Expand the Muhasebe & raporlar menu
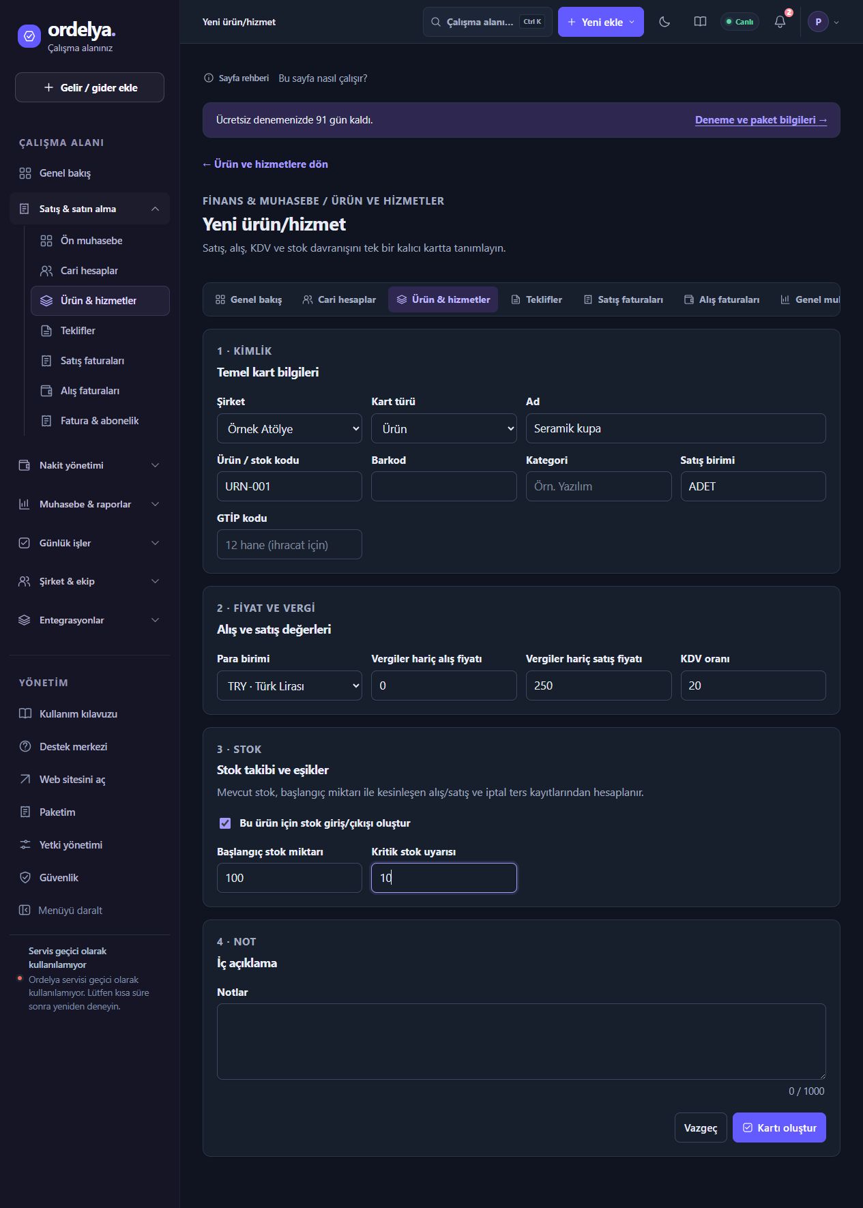This screenshot has width=863, height=1208. (89, 504)
